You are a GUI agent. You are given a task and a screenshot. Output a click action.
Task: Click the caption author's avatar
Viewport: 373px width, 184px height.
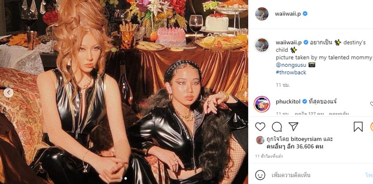(x=262, y=45)
